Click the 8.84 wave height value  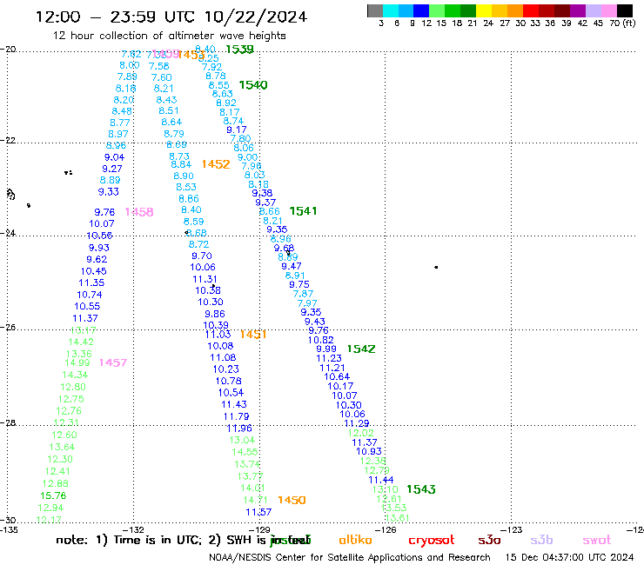181,164
